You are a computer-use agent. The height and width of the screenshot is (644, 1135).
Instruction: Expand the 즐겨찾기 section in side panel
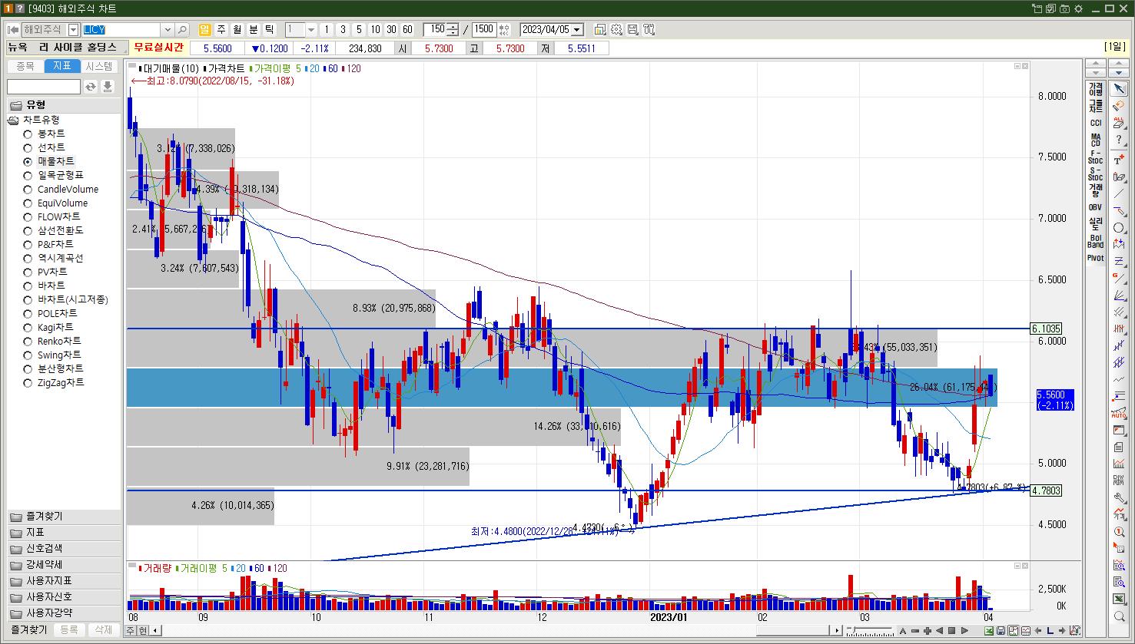[64, 517]
